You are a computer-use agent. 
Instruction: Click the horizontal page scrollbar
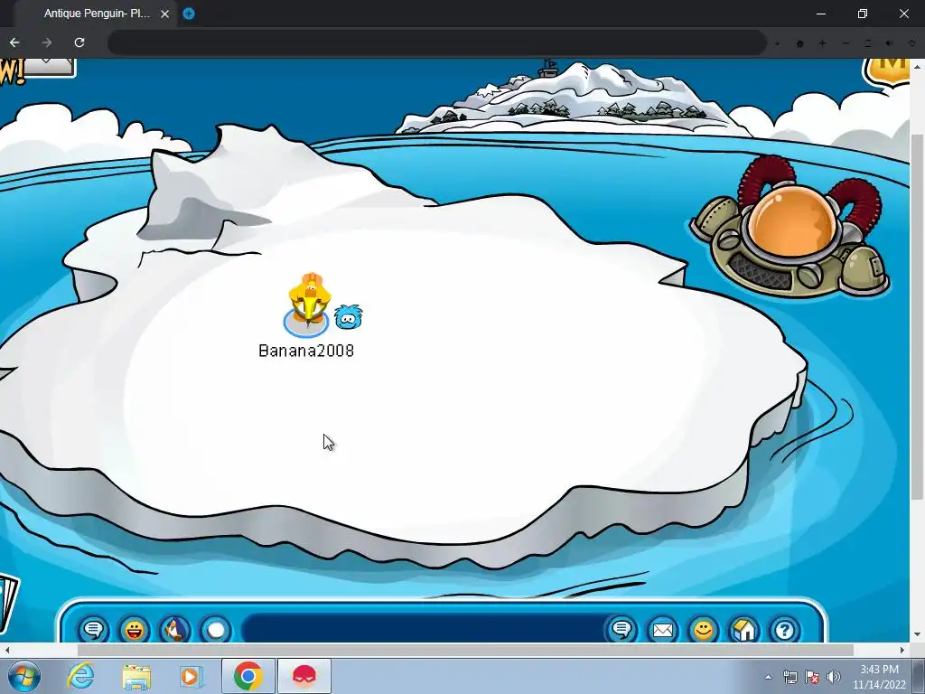click(465, 650)
